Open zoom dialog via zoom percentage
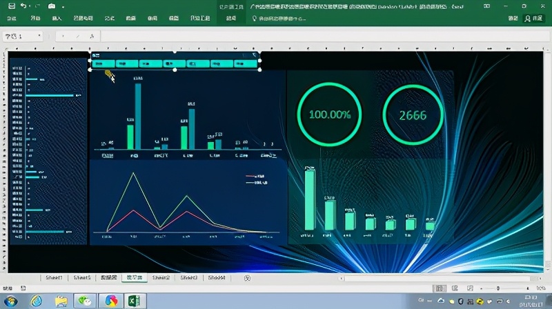 541,288
